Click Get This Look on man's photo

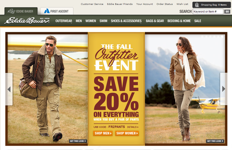tap(78, 141)
